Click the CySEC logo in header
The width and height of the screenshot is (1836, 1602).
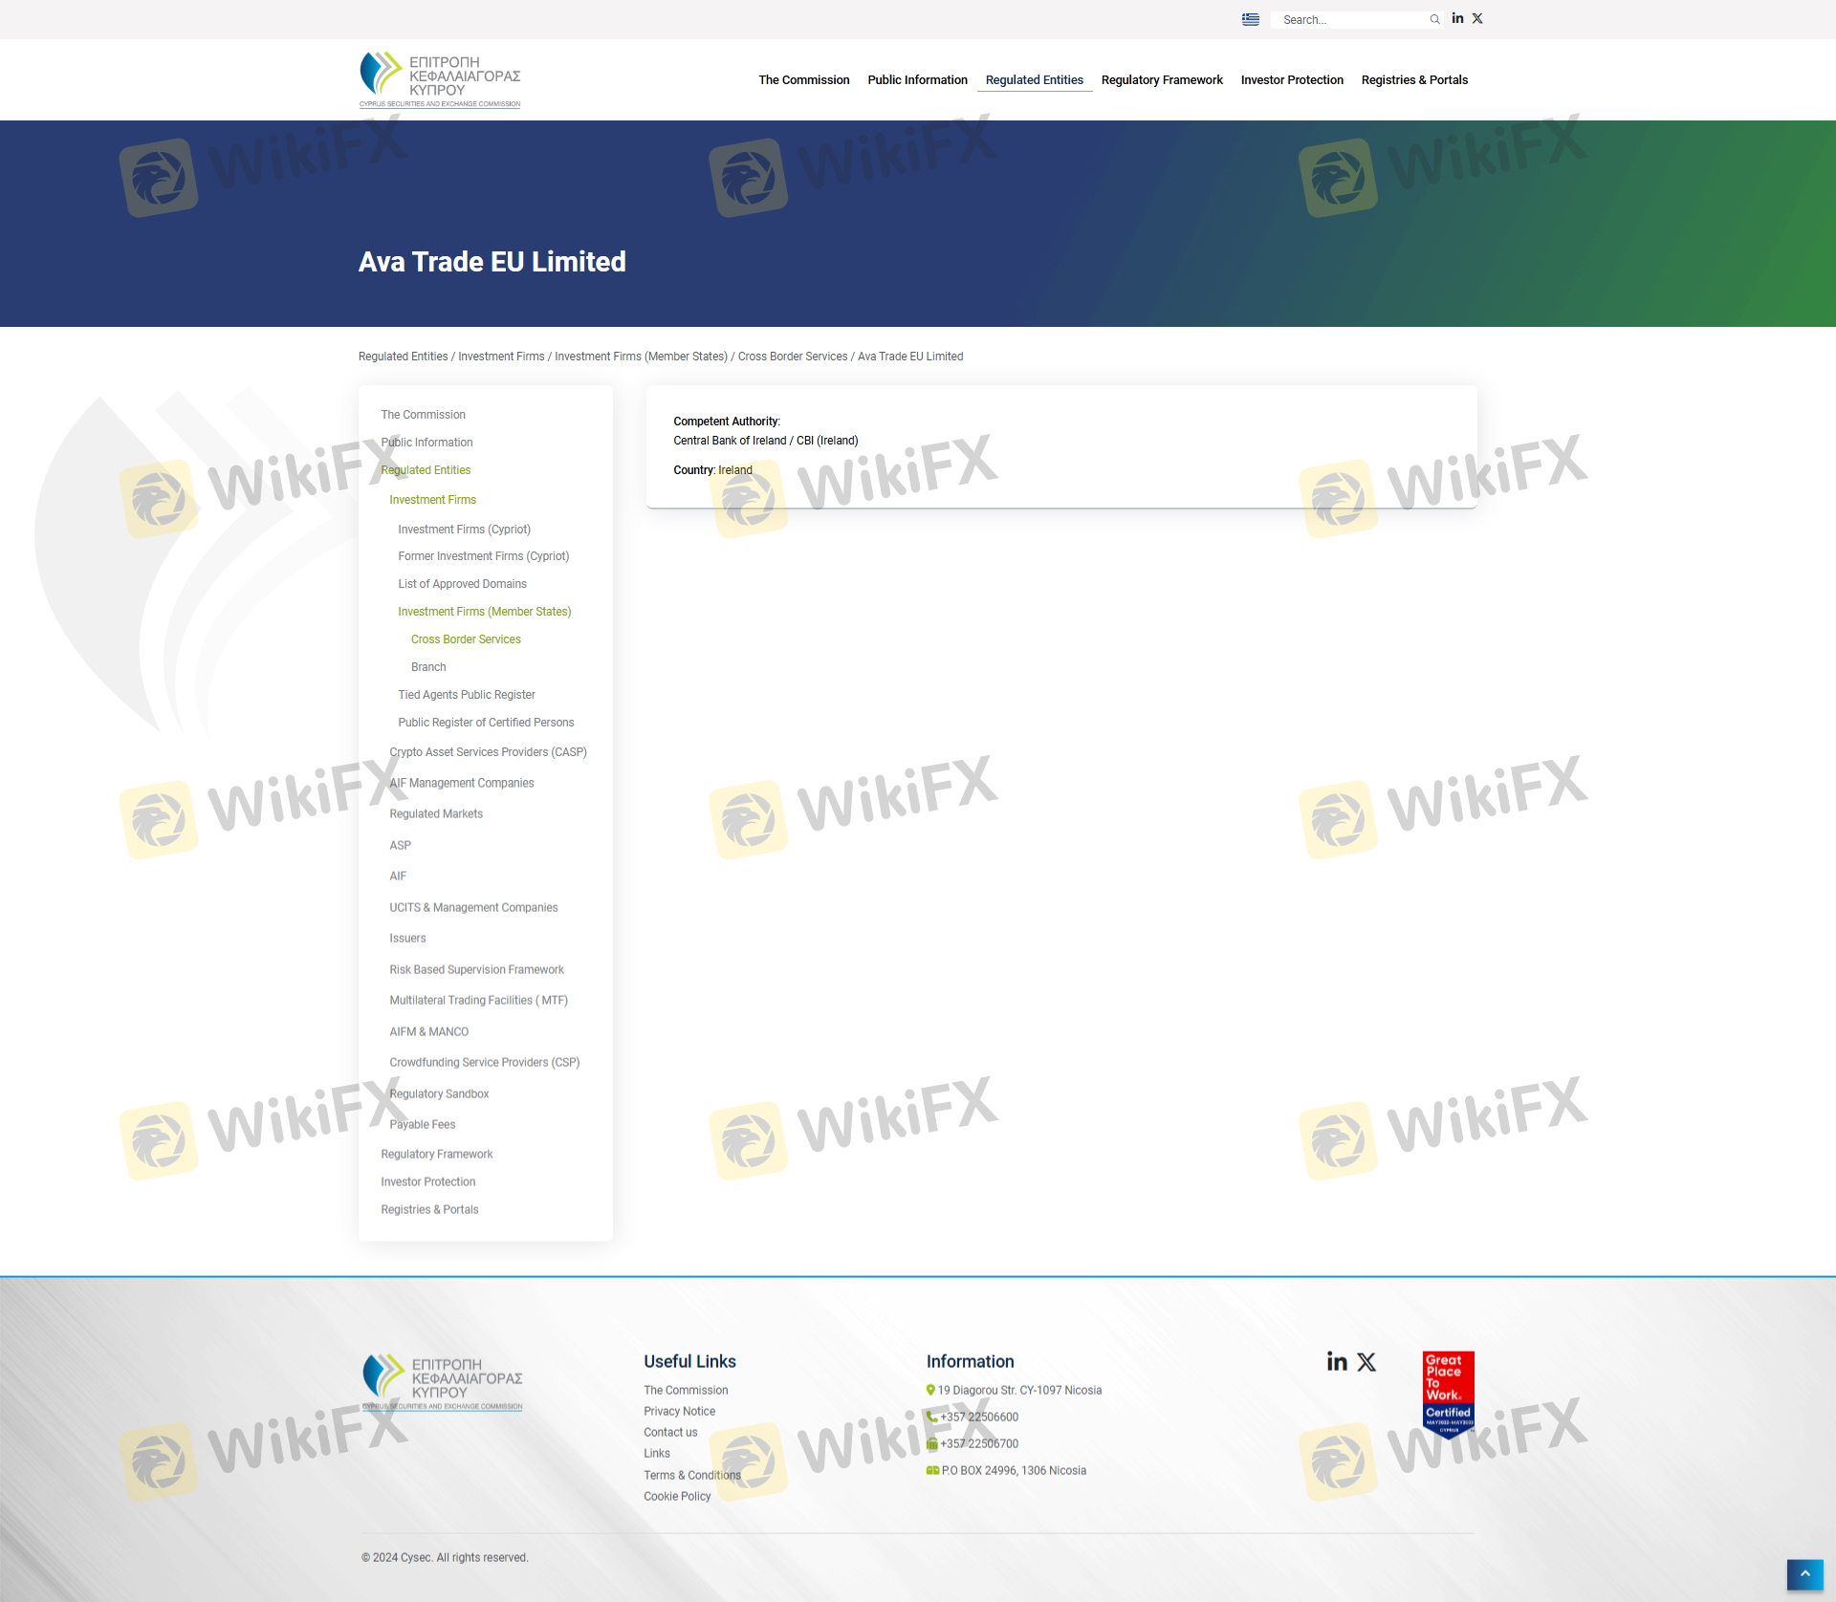pos(440,79)
